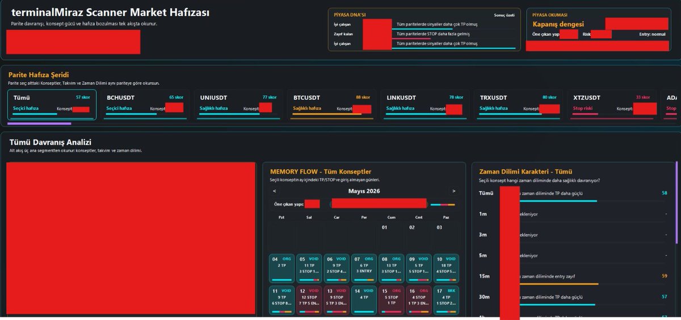
Task: Open day 09 VOID calendar cell
Action: (x=419, y=268)
